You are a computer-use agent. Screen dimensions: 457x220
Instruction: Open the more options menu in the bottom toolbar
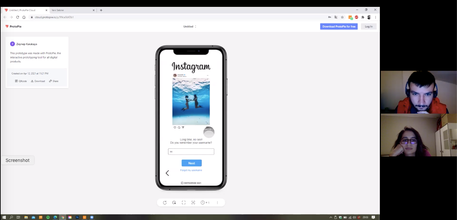(217, 203)
